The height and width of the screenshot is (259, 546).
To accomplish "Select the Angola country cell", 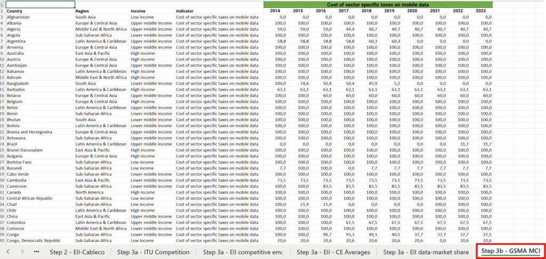I will click(x=41, y=35).
